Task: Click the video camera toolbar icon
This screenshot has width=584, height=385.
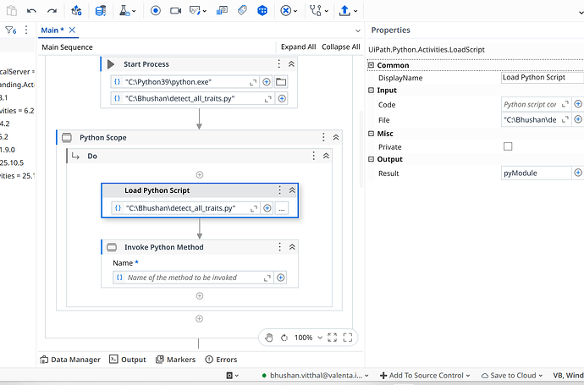Action: click(x=175, y=11)
